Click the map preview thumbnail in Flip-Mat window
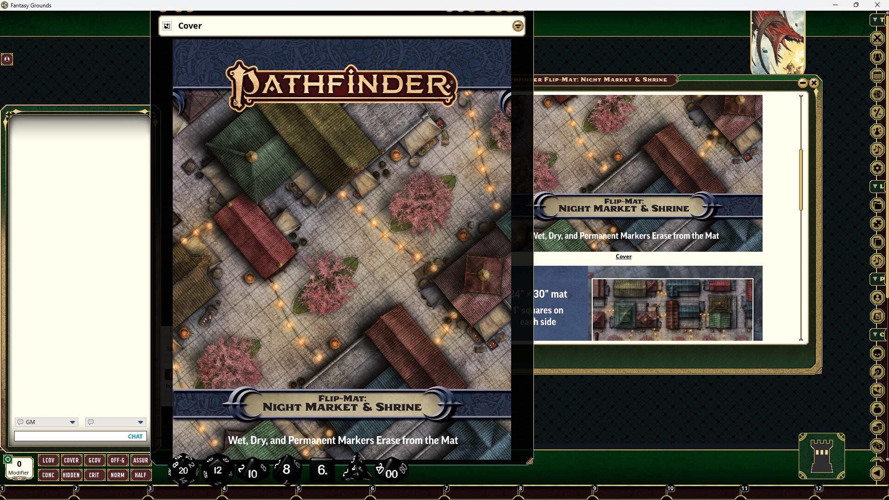The width and height of the screenshot is (889, 500). [x=672, y=309]
